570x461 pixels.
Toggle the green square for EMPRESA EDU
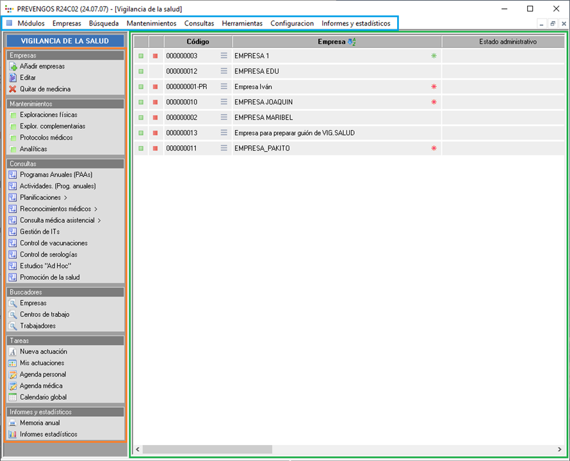point(141,71)
